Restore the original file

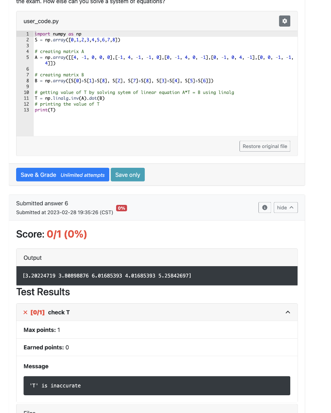[265, 146]
